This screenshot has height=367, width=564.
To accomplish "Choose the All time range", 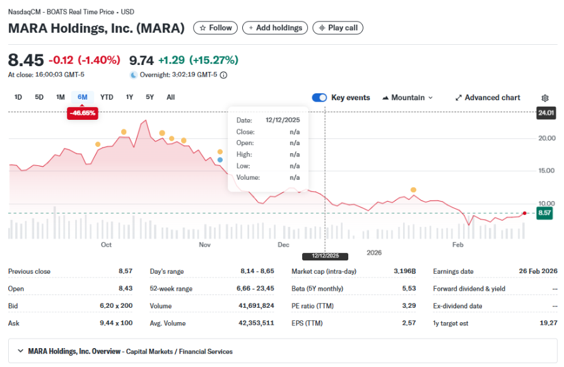I will (170, 97).
